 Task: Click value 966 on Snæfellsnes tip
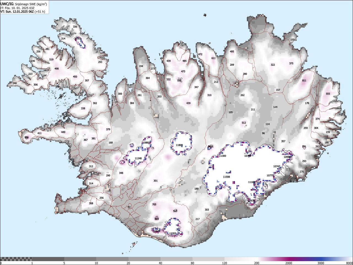[x=26, y=137]
